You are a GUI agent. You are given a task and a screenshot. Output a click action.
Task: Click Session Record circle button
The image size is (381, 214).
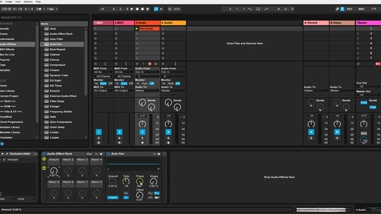[x=170, y=9]
